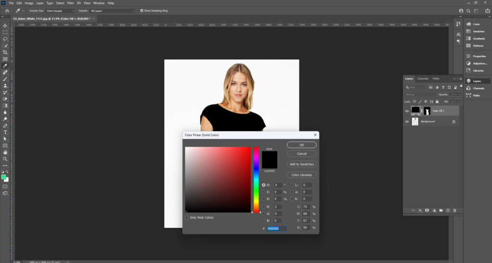Toggle Quick Mask mode icon
492x263 pixels.
(5, 187)
